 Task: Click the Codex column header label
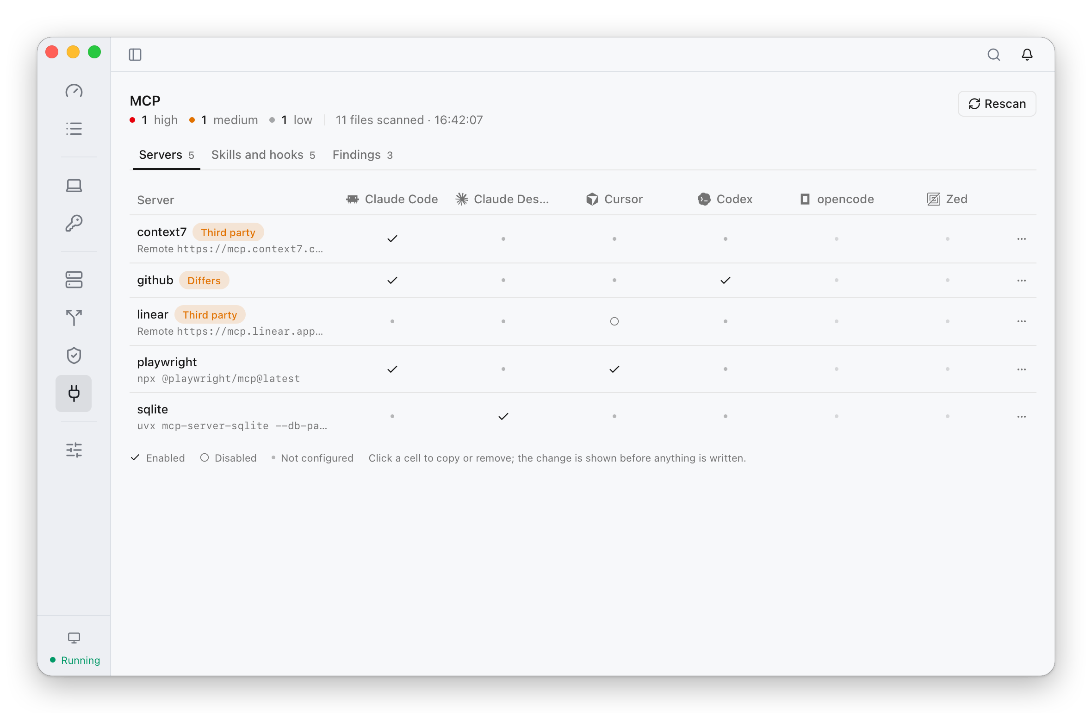[x=734, y=199]
